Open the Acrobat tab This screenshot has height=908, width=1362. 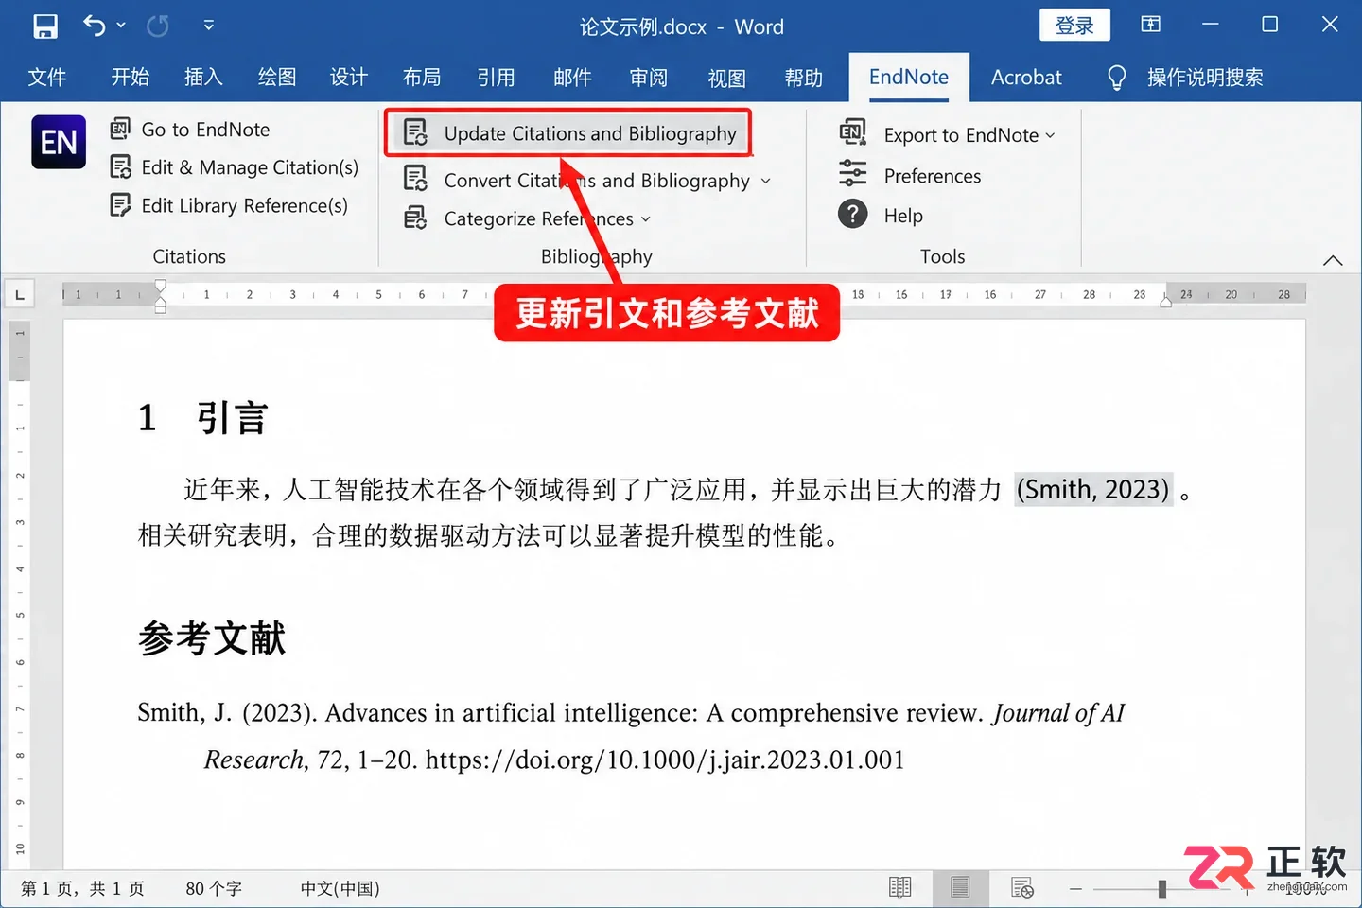tap(1026, 78)
